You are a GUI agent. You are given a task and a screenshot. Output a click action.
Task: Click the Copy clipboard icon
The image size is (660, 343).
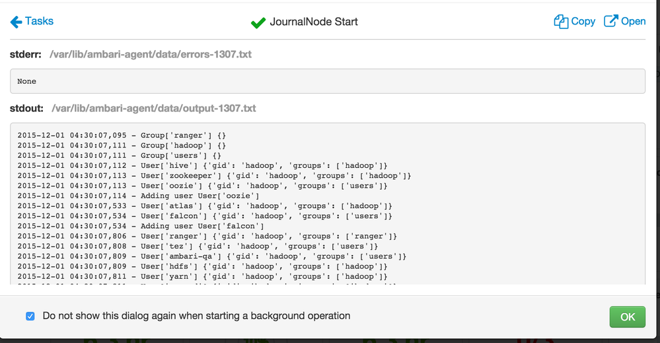561,22
